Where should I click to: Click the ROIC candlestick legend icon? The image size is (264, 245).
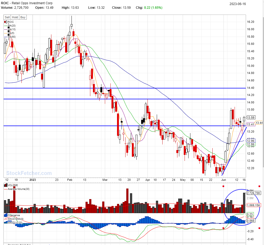tap(6, 22)
